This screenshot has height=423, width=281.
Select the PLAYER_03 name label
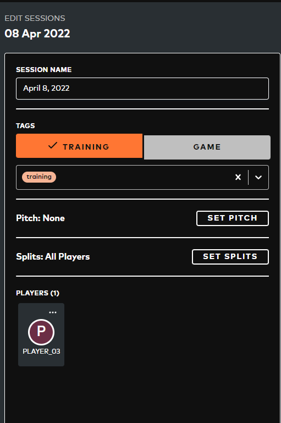tap(41, 351)
